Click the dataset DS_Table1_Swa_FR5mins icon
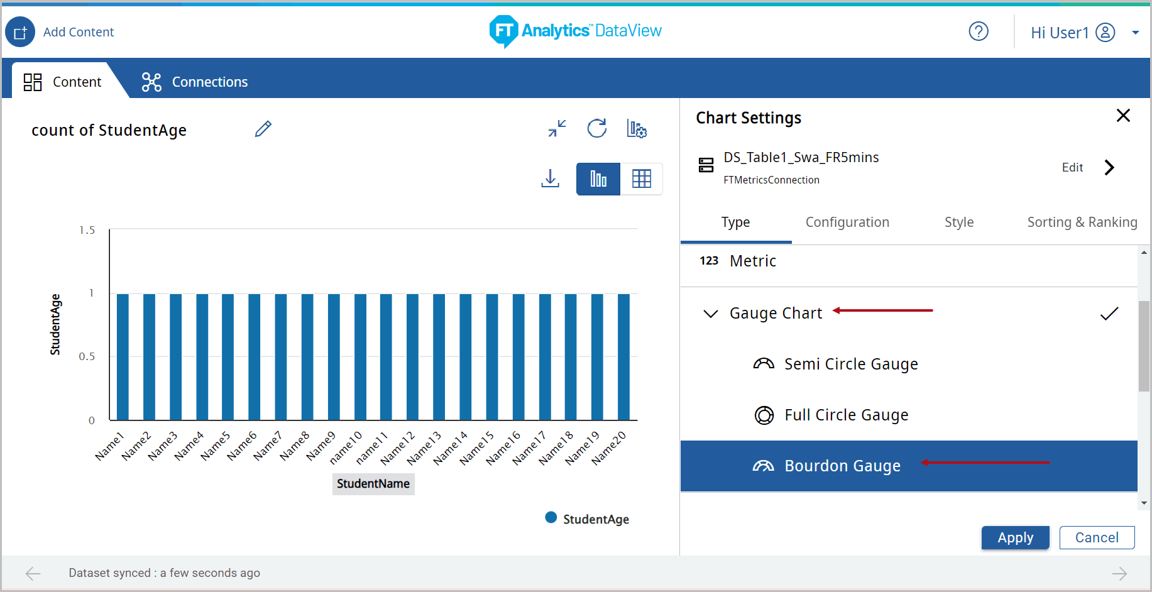The width and height of the screenshot is (1152, 592). click(x=706, y=165)
